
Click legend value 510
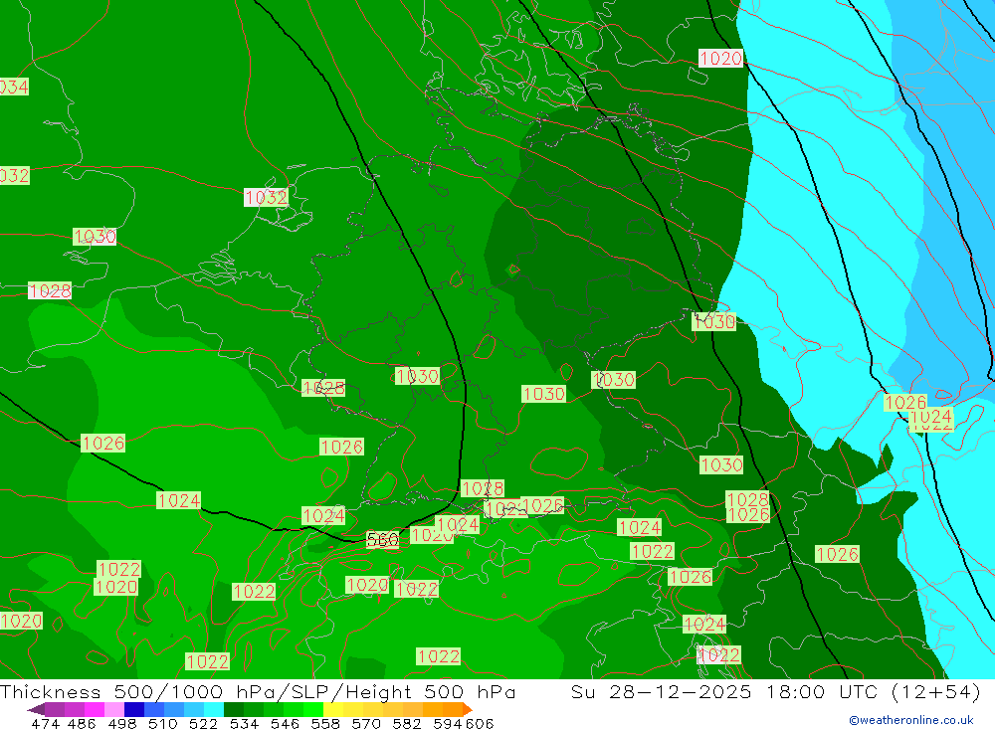click(162, 723)
